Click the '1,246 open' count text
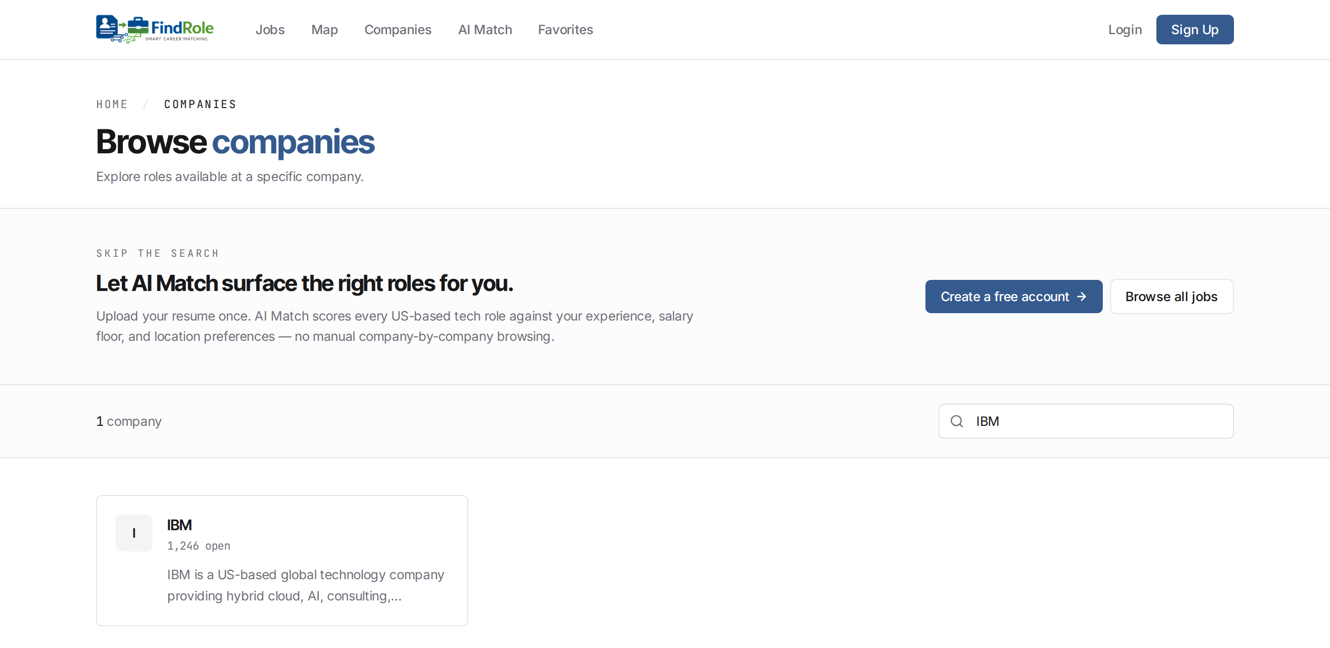 tap(199, 546)
